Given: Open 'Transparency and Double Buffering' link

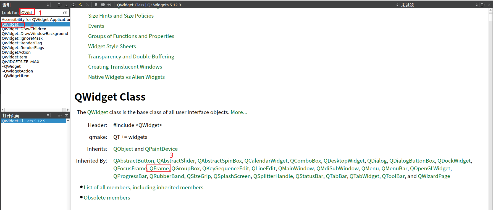Looking at the screenshot, I should 131,56.
